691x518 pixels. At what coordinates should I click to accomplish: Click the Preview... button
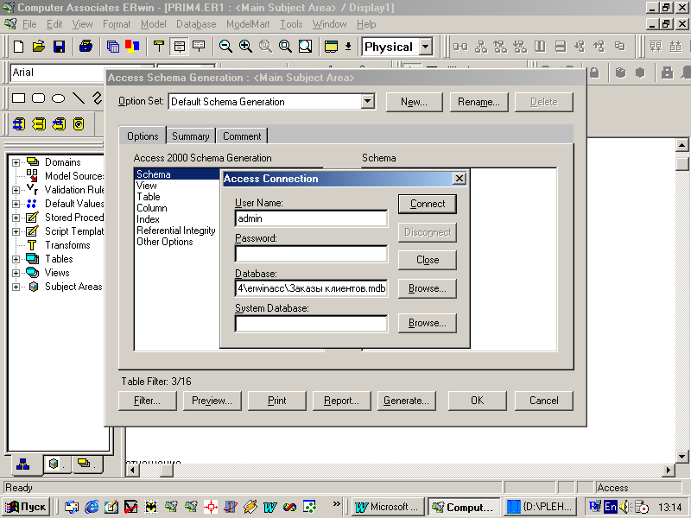(212, 401)
